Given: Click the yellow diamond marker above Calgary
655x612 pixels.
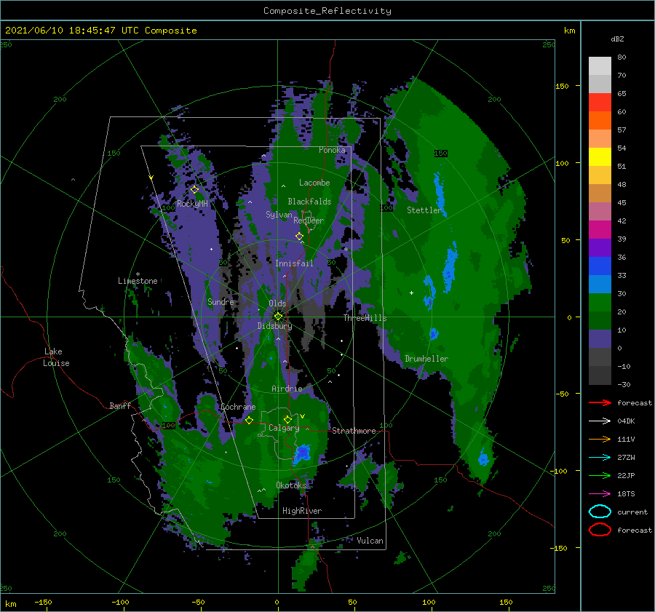Looking at the screenshot, I should pyautogui.click(x=287, y=419).
